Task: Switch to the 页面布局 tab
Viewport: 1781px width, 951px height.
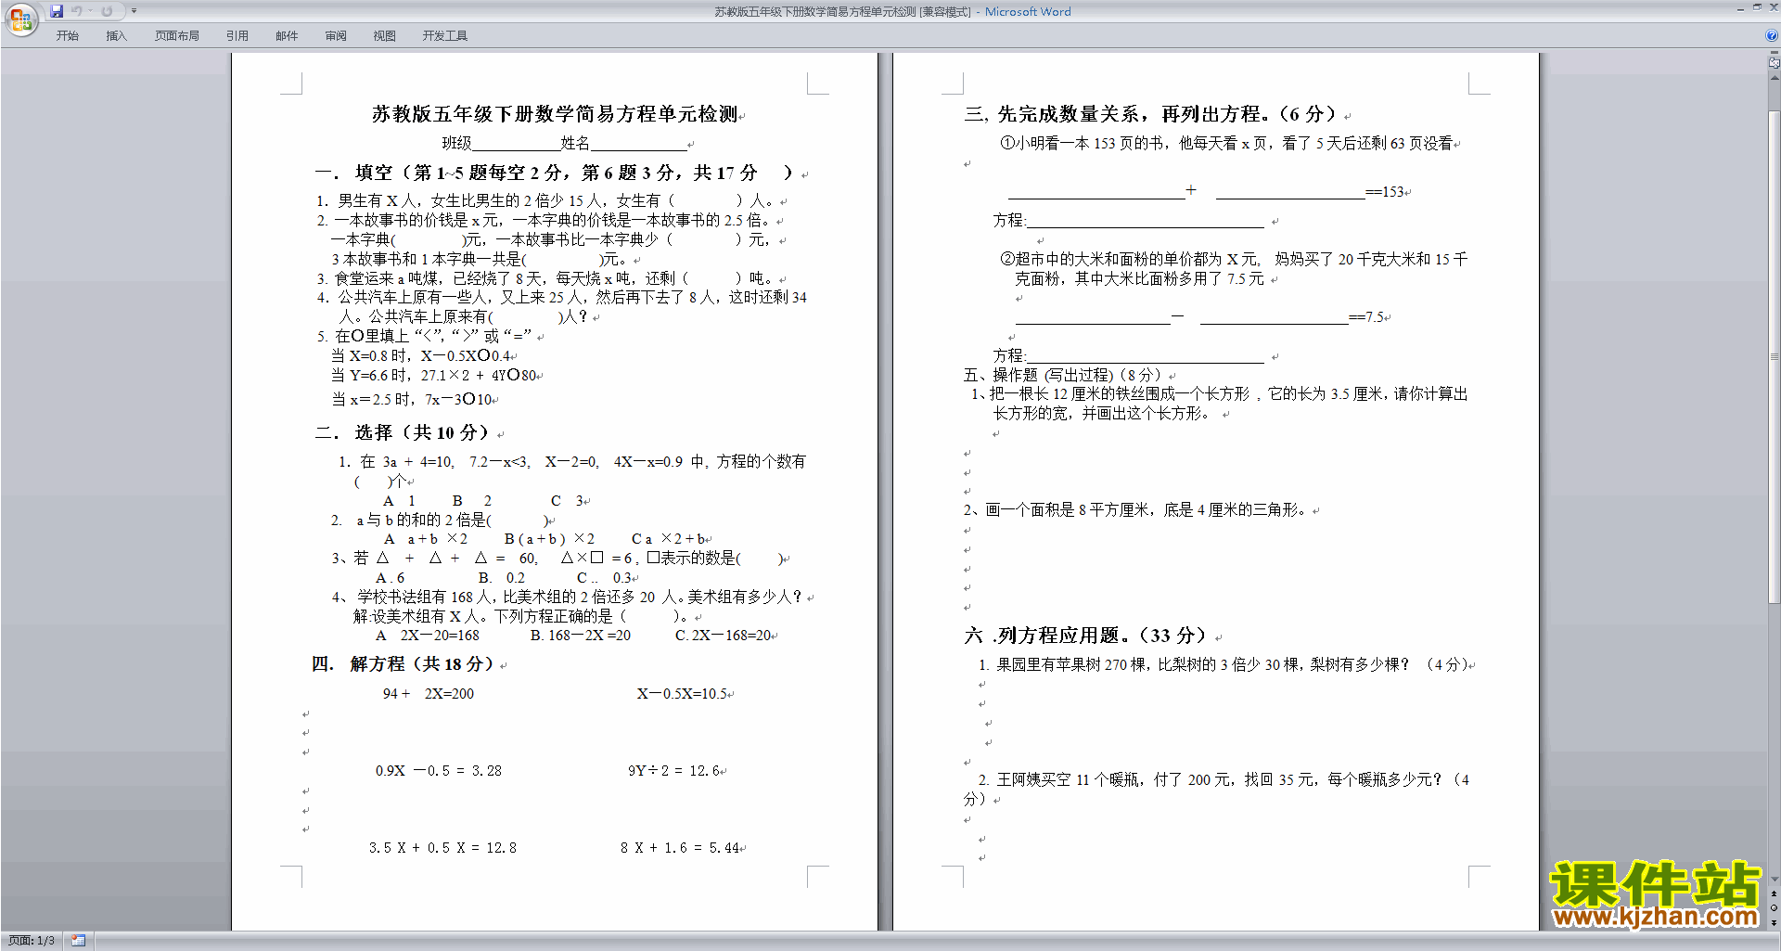Action: pos(177,36)
